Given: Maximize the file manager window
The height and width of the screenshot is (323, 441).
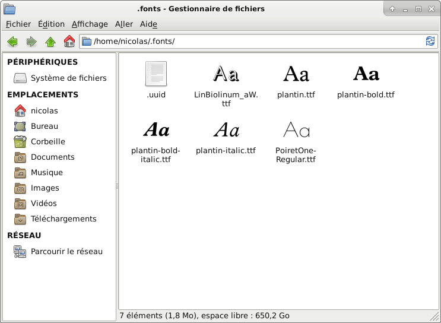Looking at the screenshot, I should pyautogui.click(x=418, y=9).
